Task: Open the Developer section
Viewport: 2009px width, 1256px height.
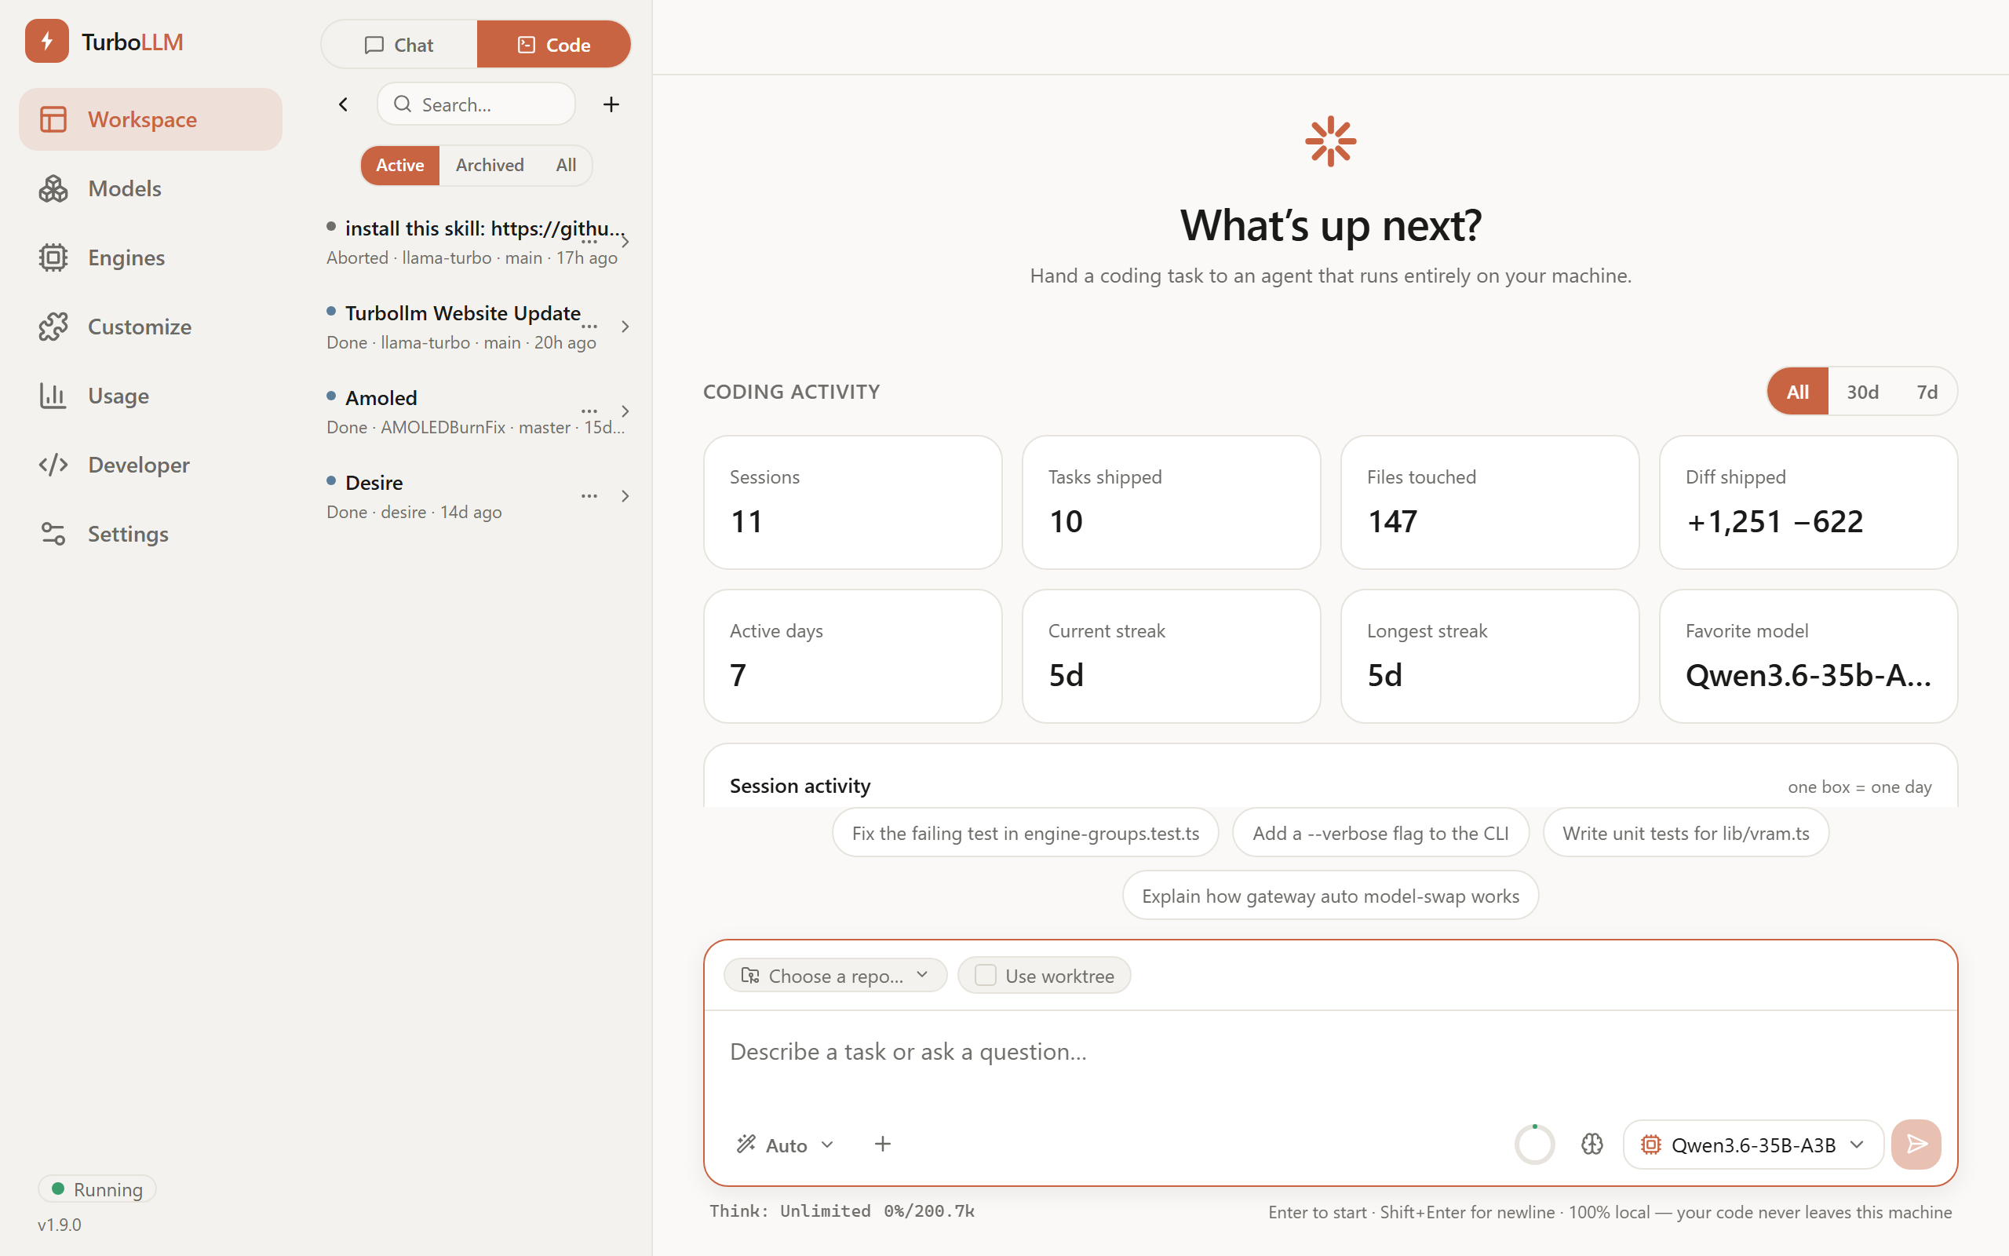Action: tap(150, 465)
